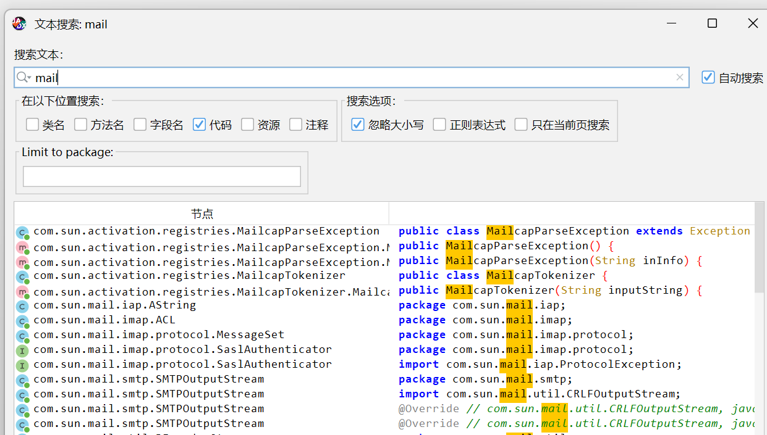Select code 'public MailcapParseException() {'
Screen dimensions: 767x435
tap(506, 246)
